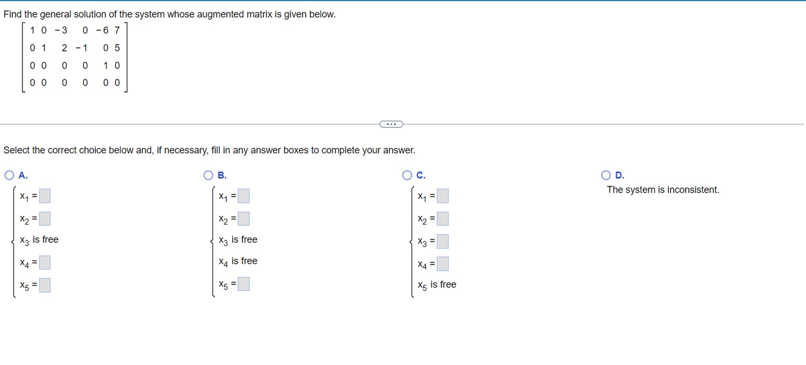This screenshot has width=806, height=365.
Task: Click the x5 answer box under choice B
Action: pyautogui.click(x=244, y=285)
